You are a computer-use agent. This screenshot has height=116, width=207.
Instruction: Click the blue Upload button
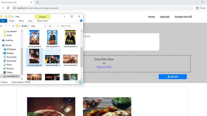[x=173, y=77]
